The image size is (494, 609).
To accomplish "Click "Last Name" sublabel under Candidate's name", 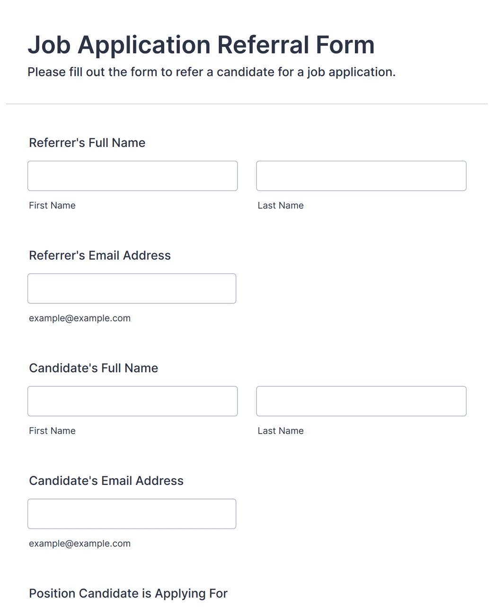I will [x=281, y=431].
